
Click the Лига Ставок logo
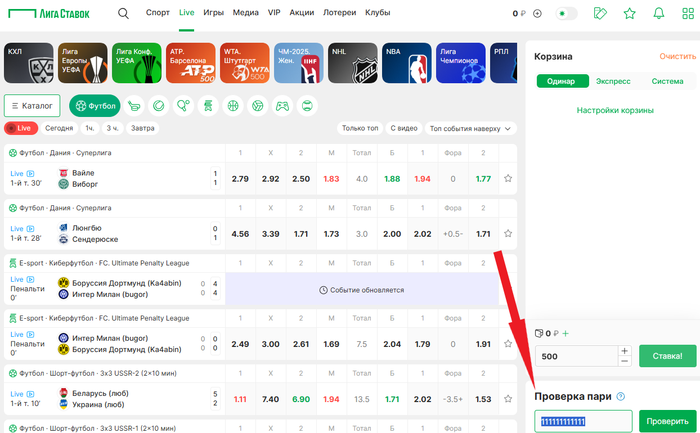(x=49, y=13)
